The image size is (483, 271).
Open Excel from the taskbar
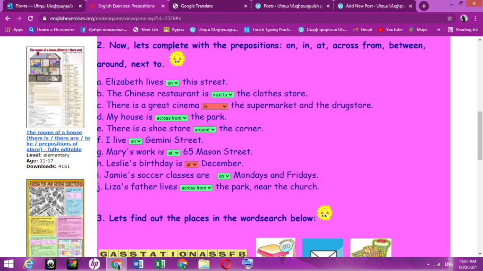tap(160, 264)
